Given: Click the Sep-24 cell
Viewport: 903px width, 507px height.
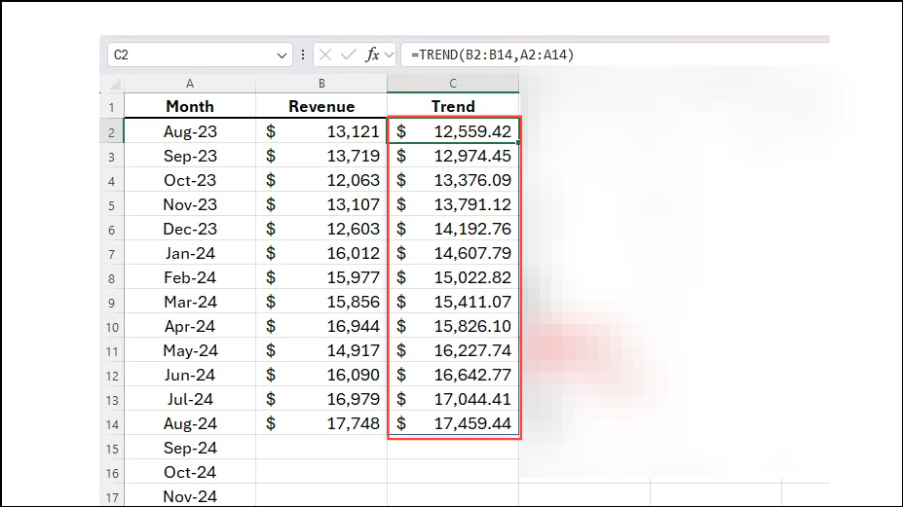Looking at the screenshot, I should click(x=190, y=448).
